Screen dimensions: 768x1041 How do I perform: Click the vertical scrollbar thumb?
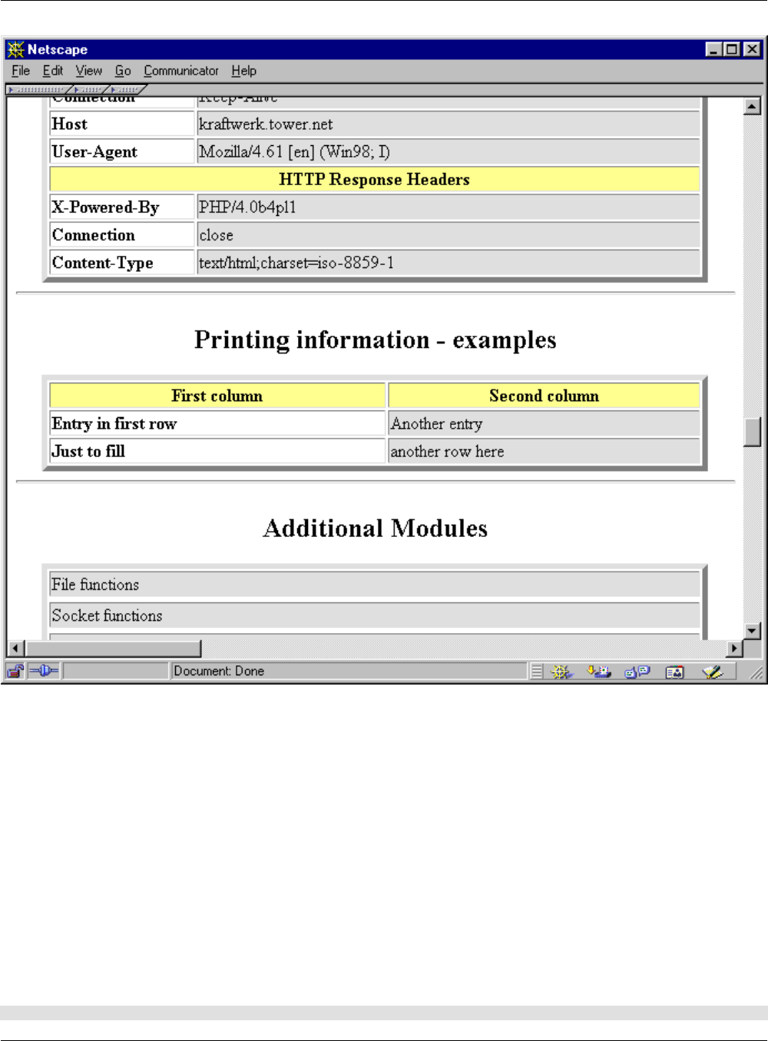[753, 431]
